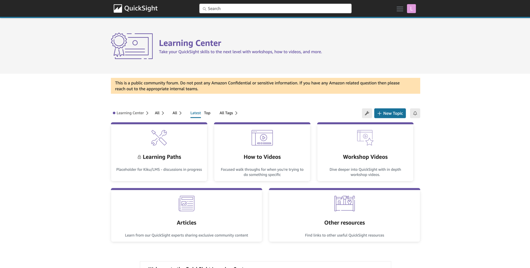Click the notification bell icon

tap(415, 113)
